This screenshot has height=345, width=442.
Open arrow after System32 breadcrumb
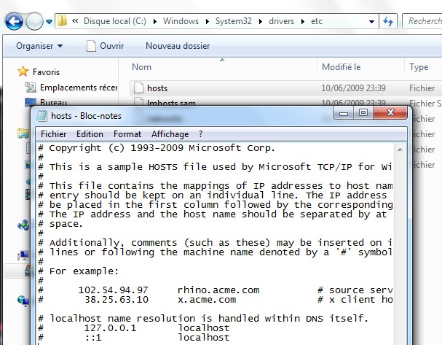click(260, 21)
